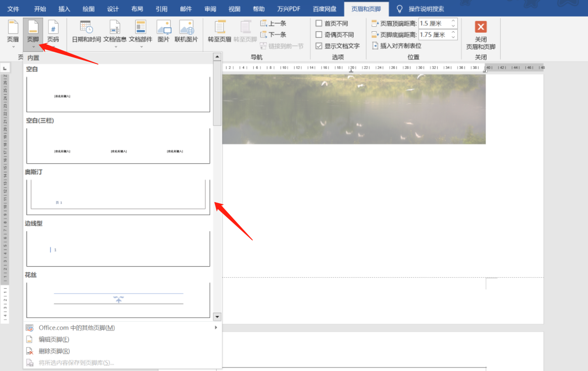This screenshot has width=588, height=371.
Task: Click 将所选内容保存到页脚库 entry
Action: (x=122, y=362)
